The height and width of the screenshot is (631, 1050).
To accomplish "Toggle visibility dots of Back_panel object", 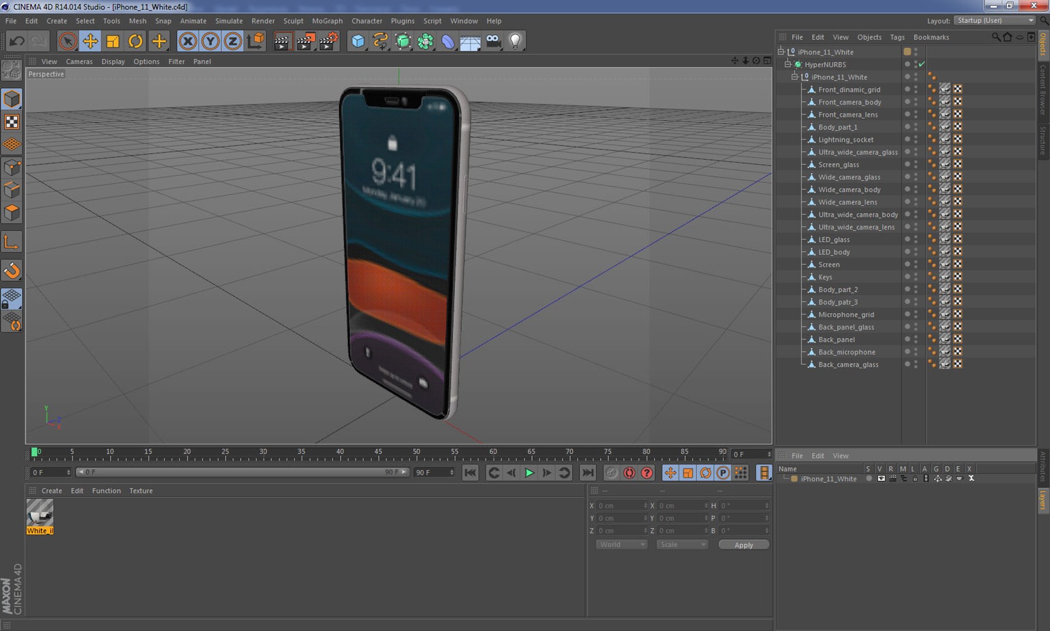I will (916, 339).
